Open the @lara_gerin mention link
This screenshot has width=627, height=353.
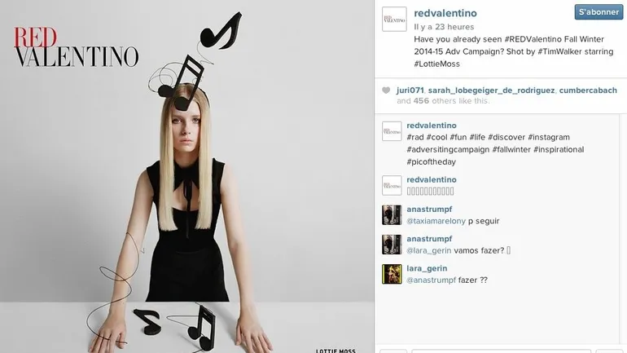coord(429,250)
